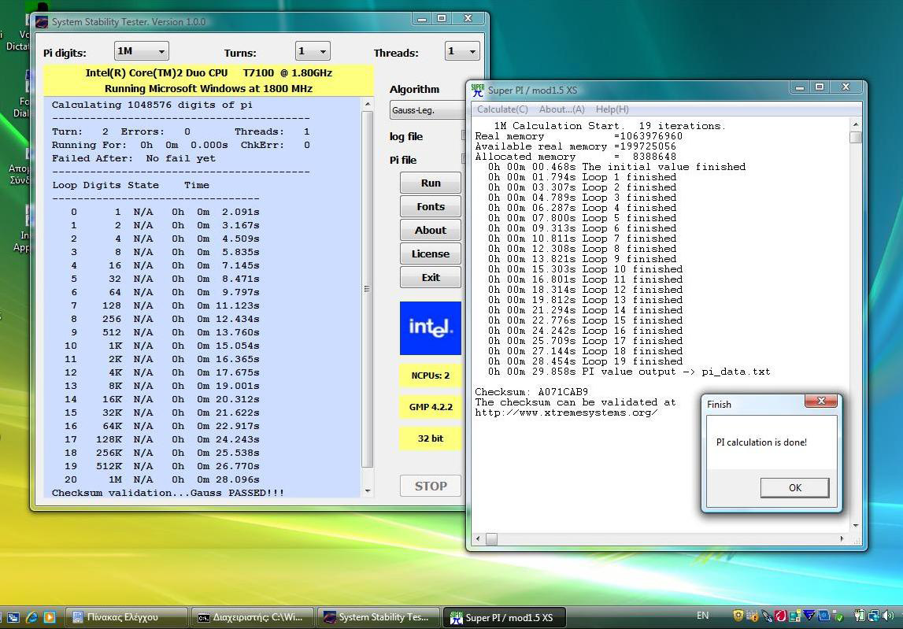
Task: Click the 'NCPUs: 2' yellow label
Action: [431, 376]
